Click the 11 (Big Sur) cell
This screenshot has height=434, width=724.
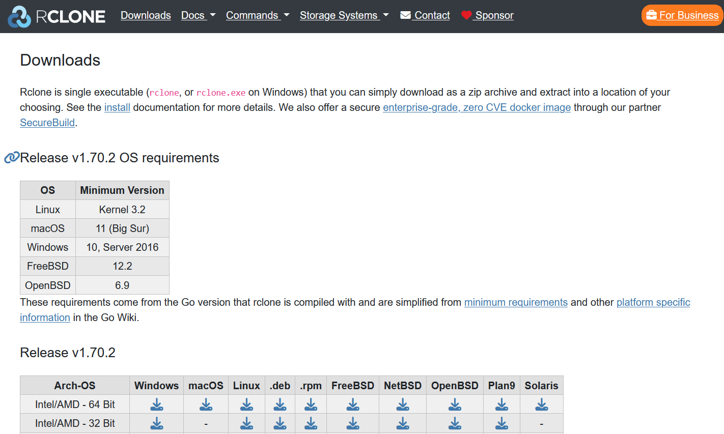pos(122,228)
